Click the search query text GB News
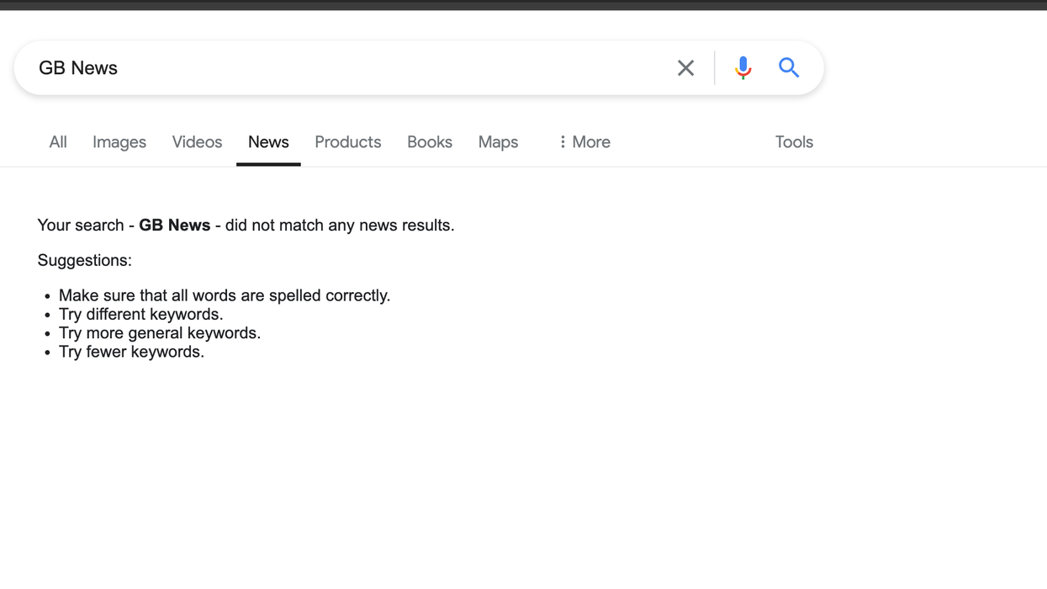 pos(77,67)
